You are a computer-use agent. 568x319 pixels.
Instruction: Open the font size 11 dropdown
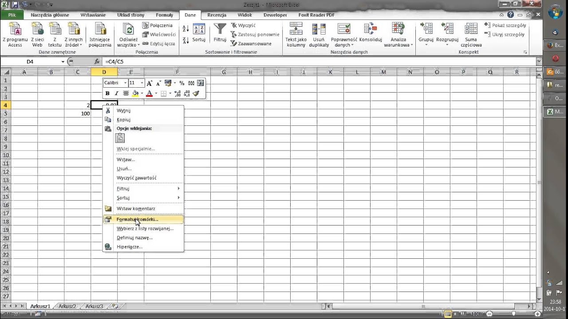(x=142, y=83)
